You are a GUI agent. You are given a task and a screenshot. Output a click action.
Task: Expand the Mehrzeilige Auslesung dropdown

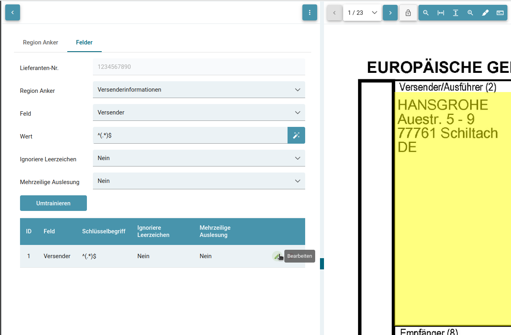tap(199, 181)
